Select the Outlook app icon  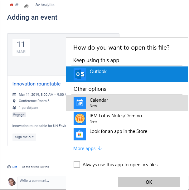pos(80,74)
